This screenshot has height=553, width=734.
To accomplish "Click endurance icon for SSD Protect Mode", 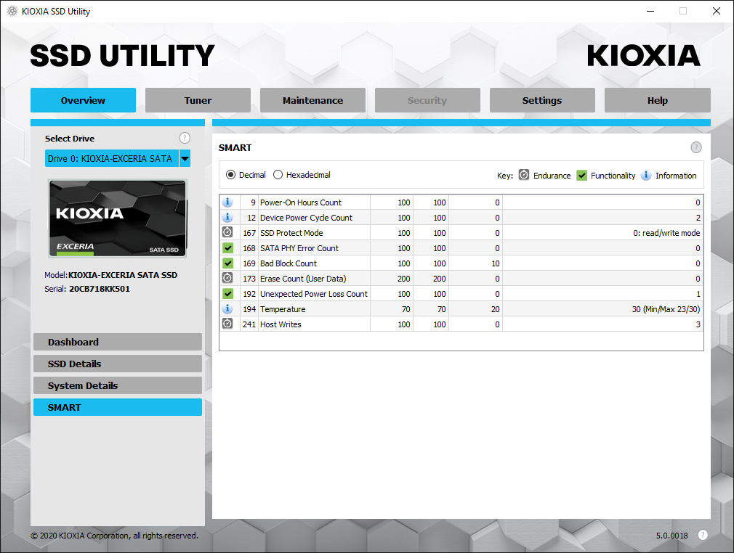I will [227, 232].
